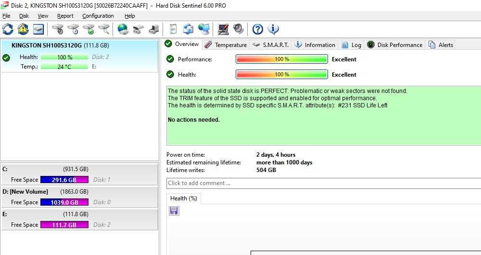Viewport: 481px width, 255px height.
Task: Open About via the info bubble icon
Action: (273, 29)
